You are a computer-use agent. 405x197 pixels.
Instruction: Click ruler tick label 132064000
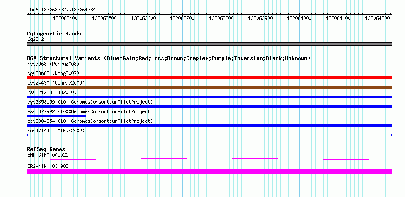tap(299, 18)
